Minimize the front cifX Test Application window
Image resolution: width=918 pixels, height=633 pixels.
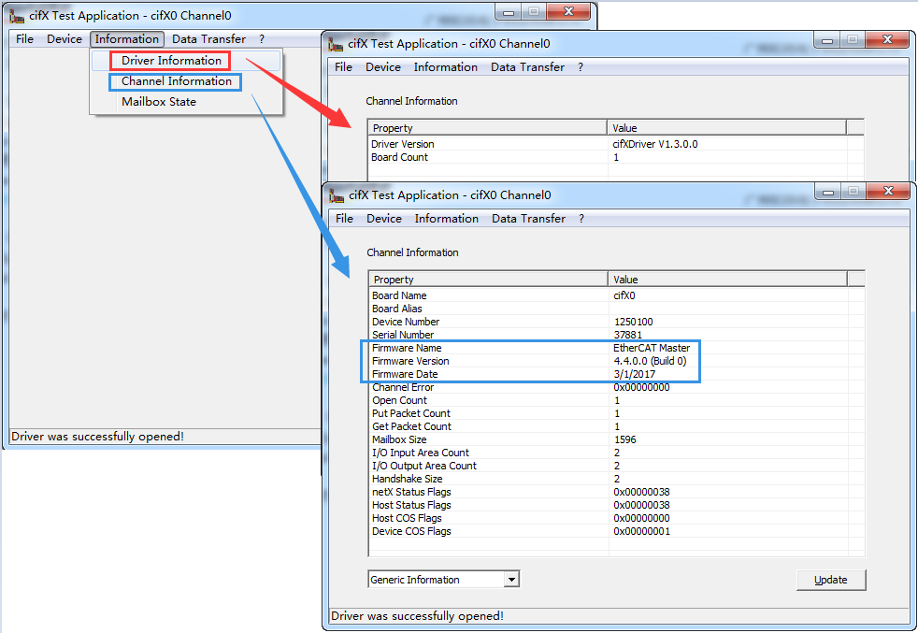828,191
